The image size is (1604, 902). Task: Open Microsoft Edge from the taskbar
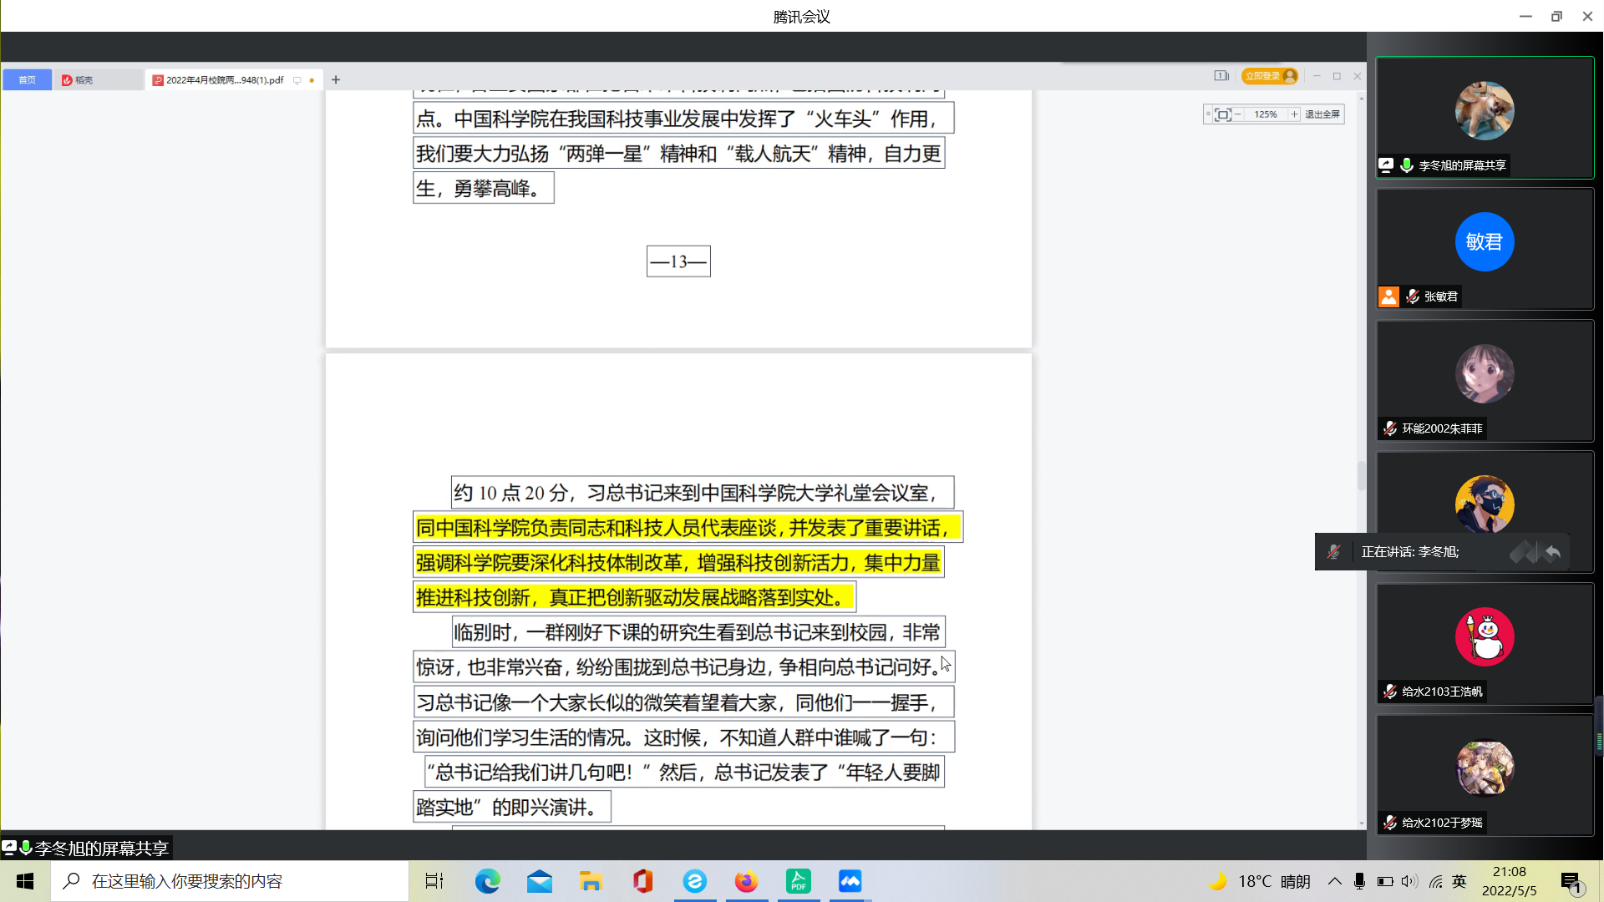(488, 881)
